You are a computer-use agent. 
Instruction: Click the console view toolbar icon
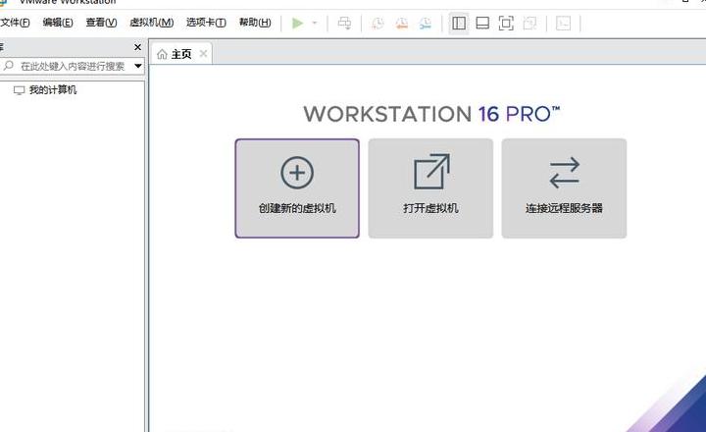tap(563, 23)
